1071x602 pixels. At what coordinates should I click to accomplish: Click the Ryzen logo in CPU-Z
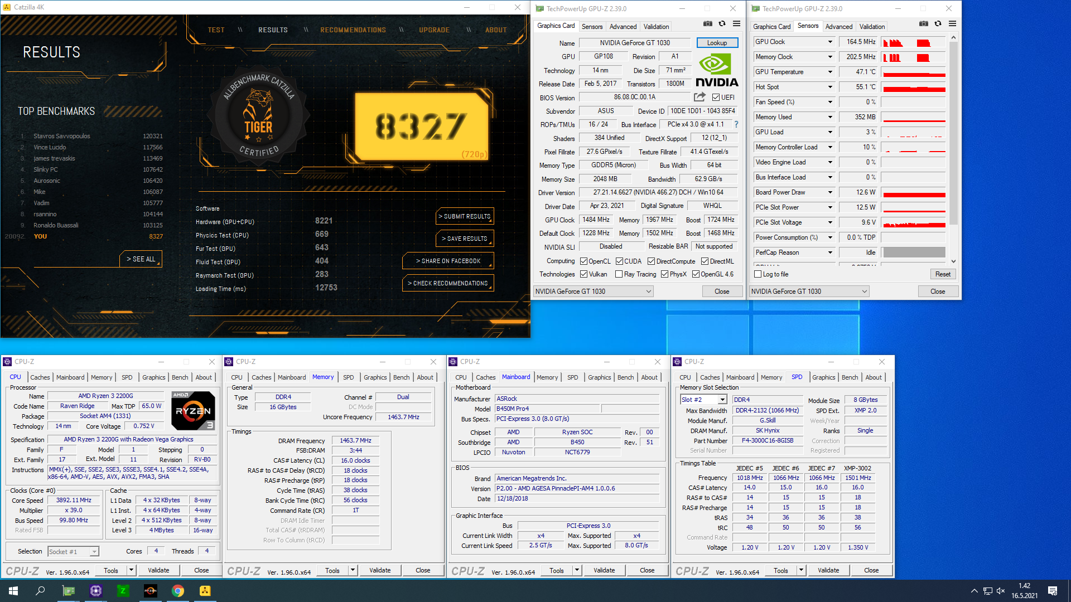[x=193, y=411]
